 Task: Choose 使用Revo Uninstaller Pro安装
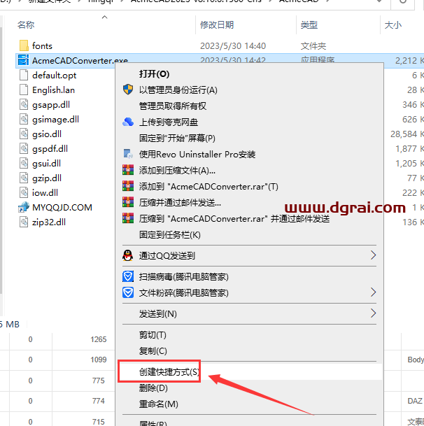(x=197, y=155)
